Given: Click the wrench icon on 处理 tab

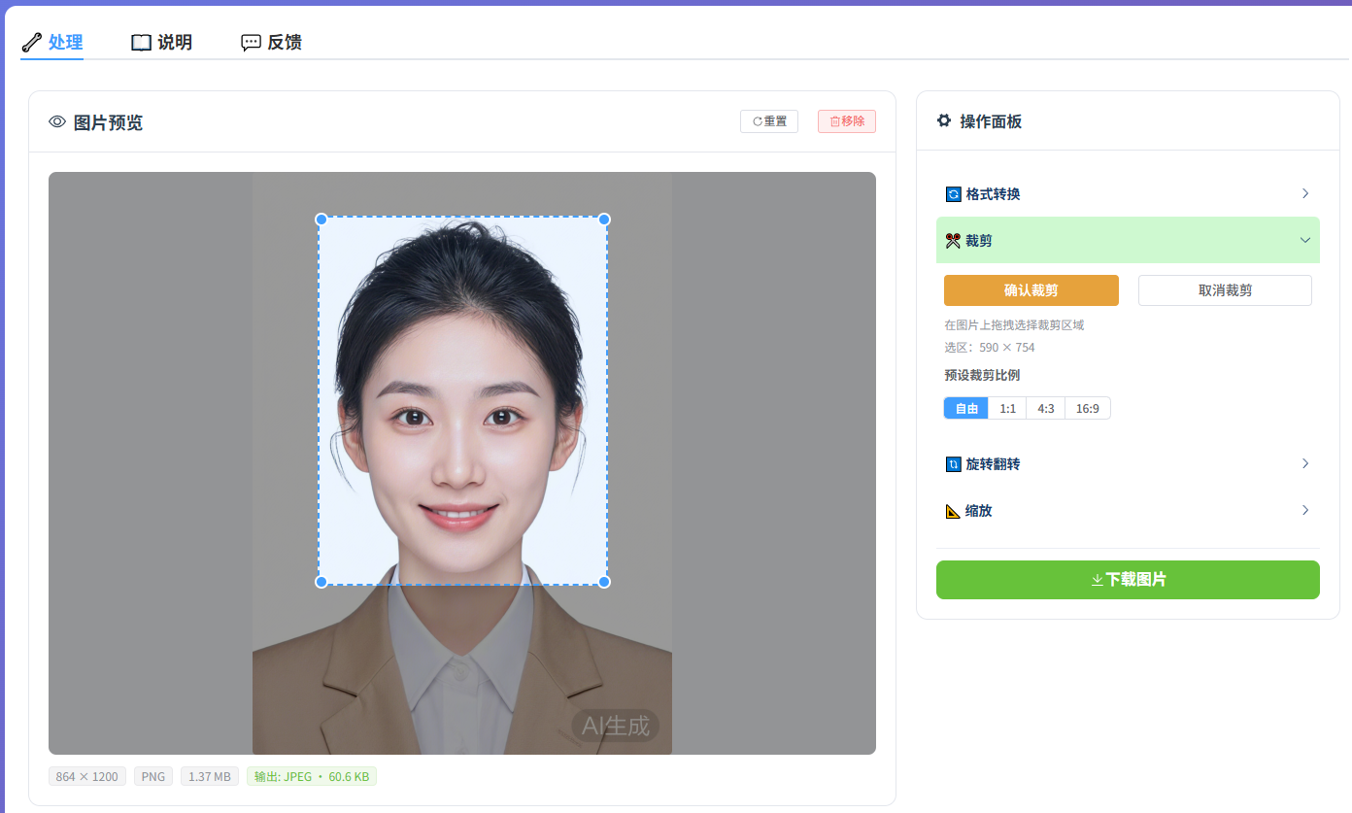Looking at the screenshot, I should click(x=31, y=42).
